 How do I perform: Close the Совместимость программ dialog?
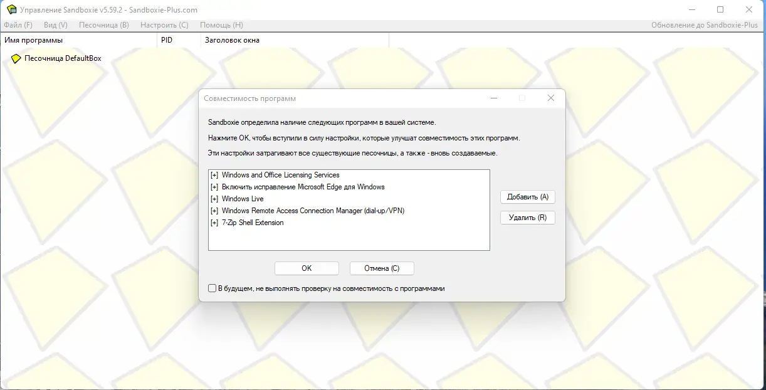click(x=550, y=98)
